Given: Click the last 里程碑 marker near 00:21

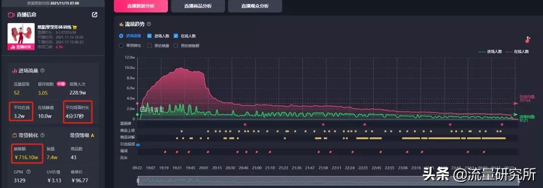Looking at the screenshot, I should [501, 124].
